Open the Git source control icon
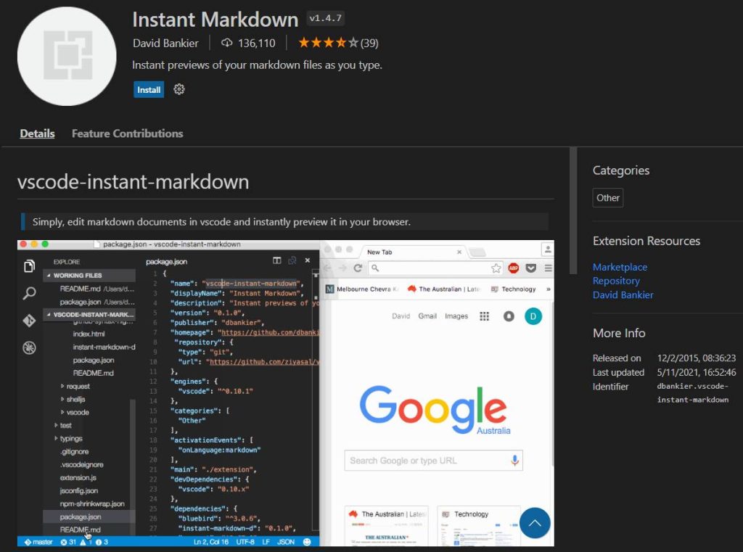 (x=28, y=321)
